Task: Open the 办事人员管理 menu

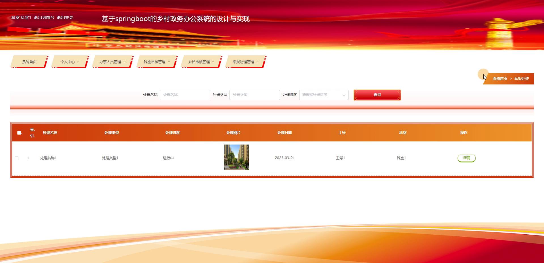Action: [112, 62]
